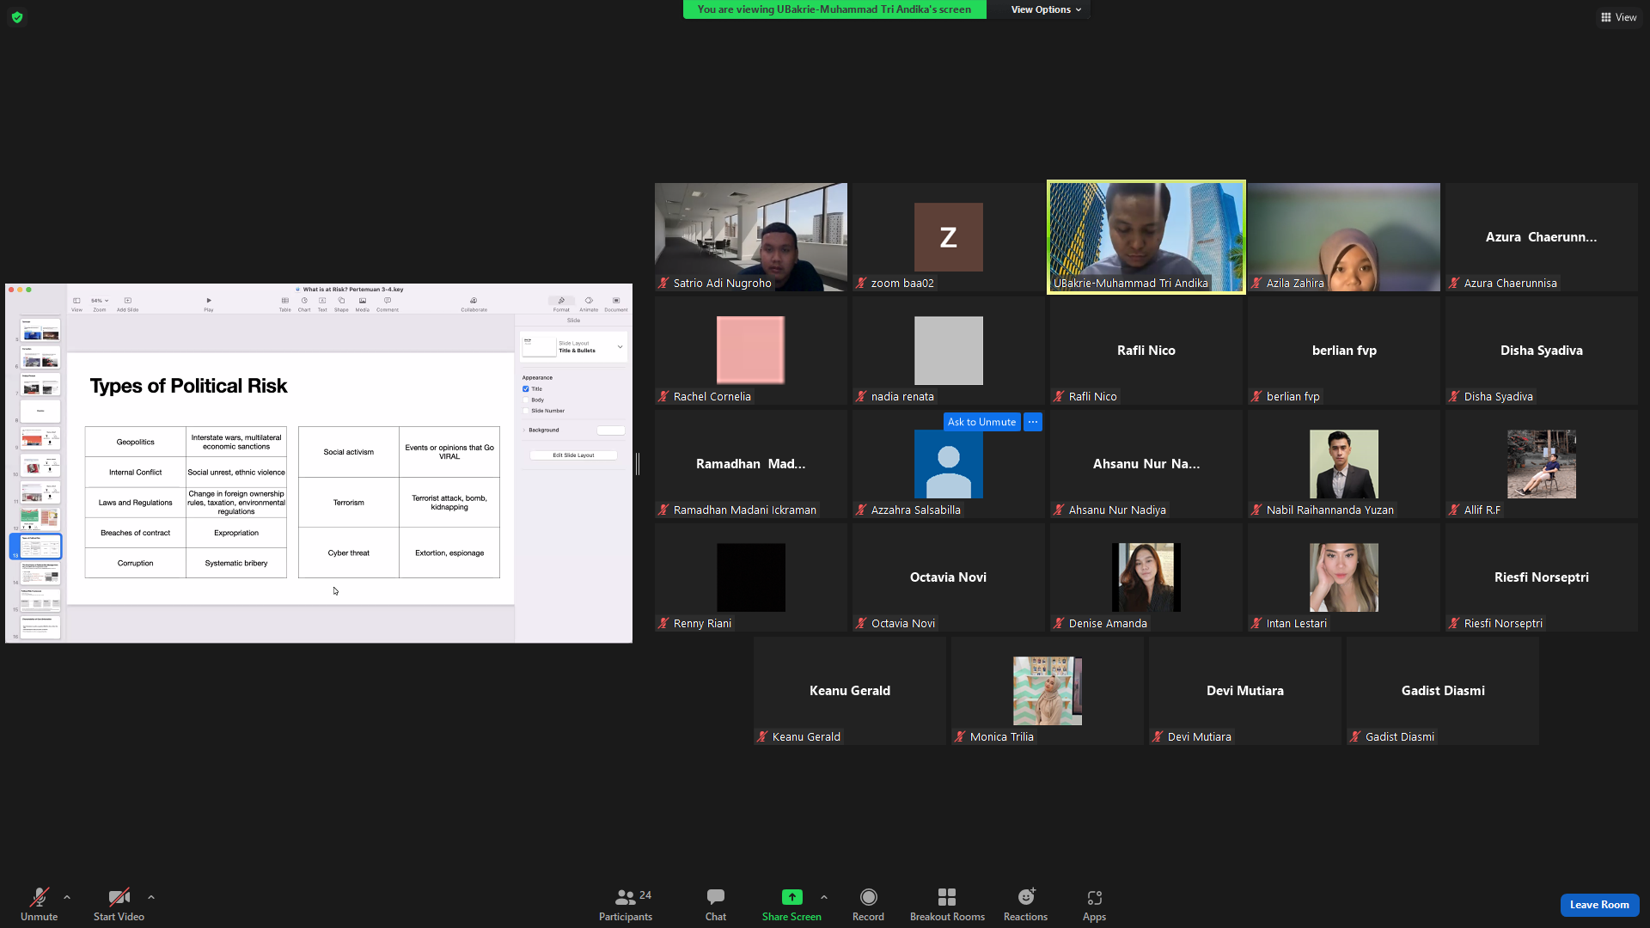Select slide 14 thumbnail in navigator
Screen dimensions: 1650x928
pyautogui.click(x=40, y=573)
